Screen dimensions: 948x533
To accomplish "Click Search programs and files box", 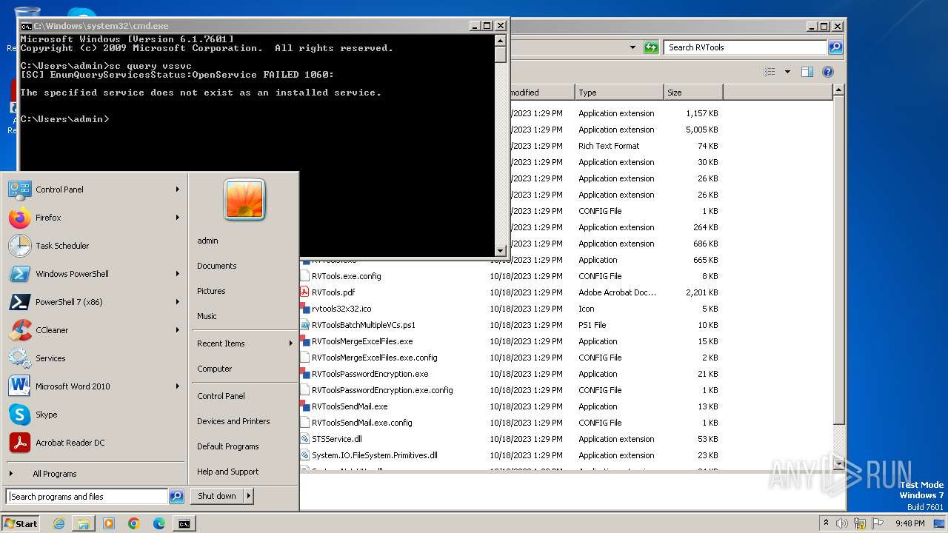I will [87, 497].
